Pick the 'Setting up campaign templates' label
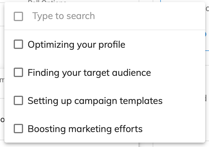Screen dimensions: 209x147 [x=95, y=101]
